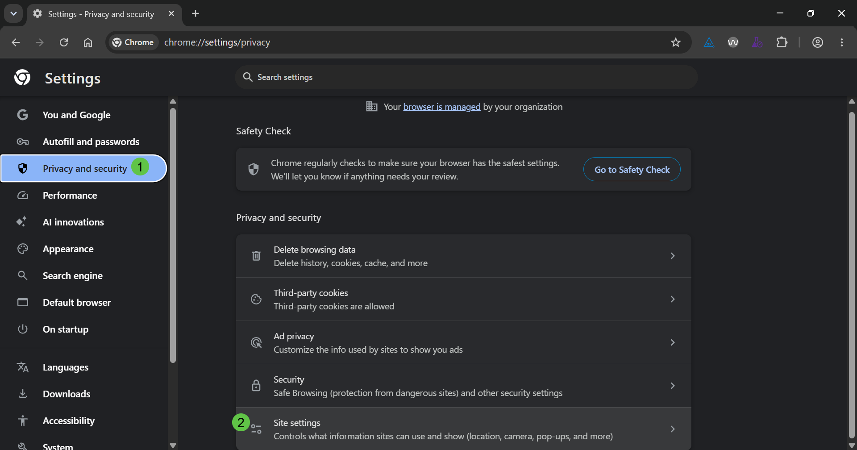Click the shield icon in Safety Check card

(254, 169)
